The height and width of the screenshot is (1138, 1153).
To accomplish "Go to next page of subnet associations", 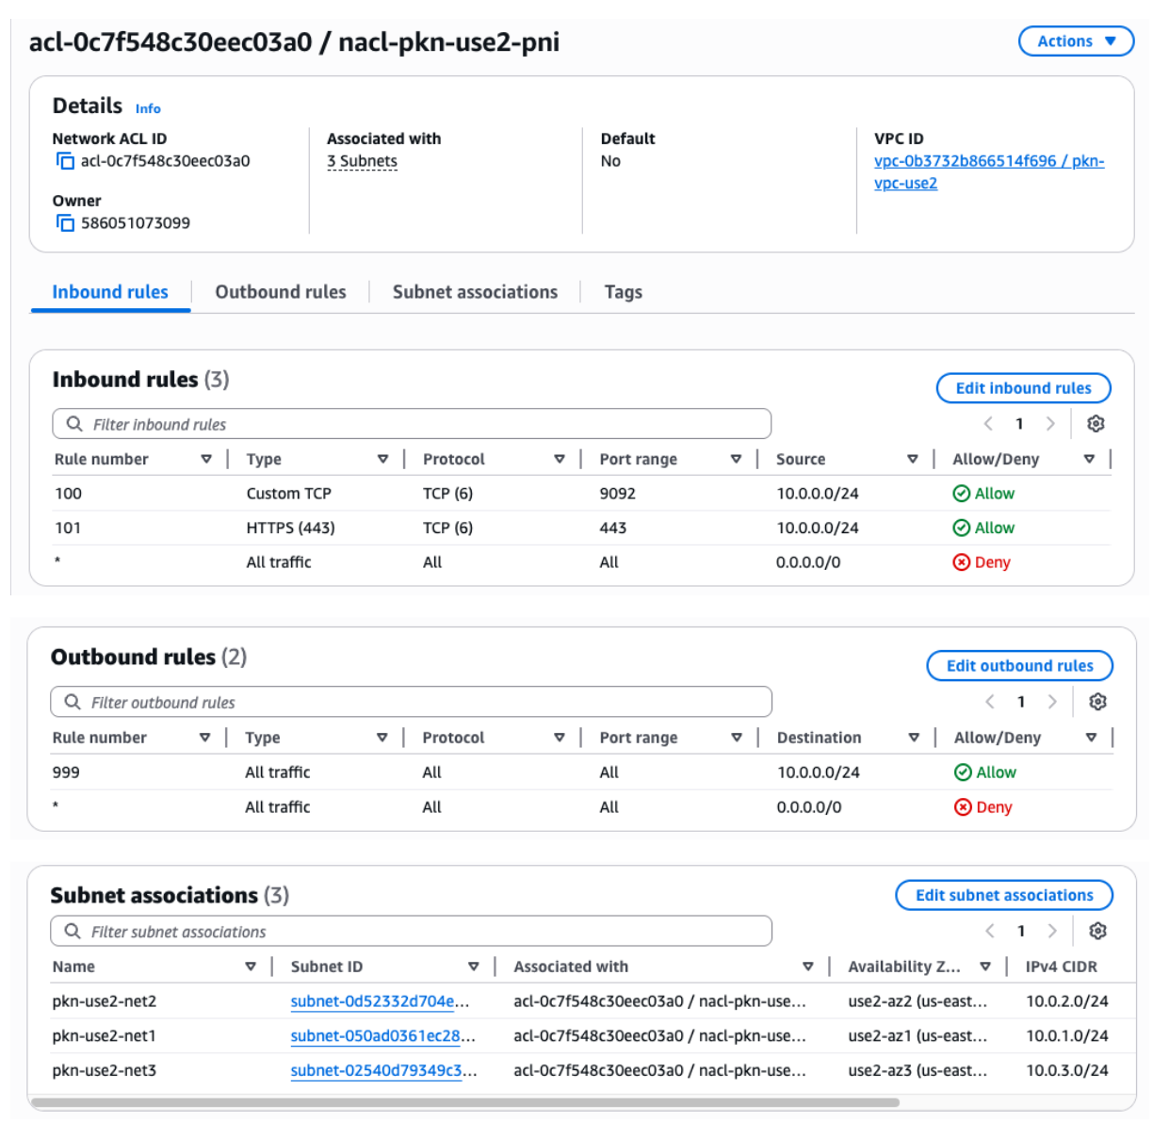I will click(x=1052, y=931).
